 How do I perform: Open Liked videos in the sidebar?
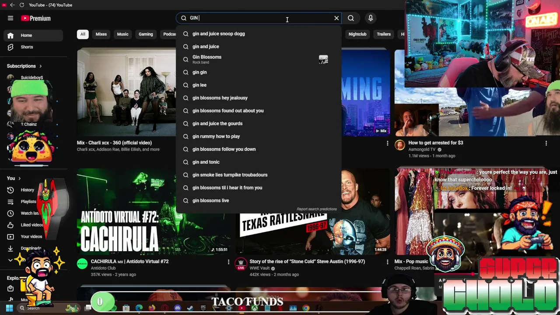34,225
